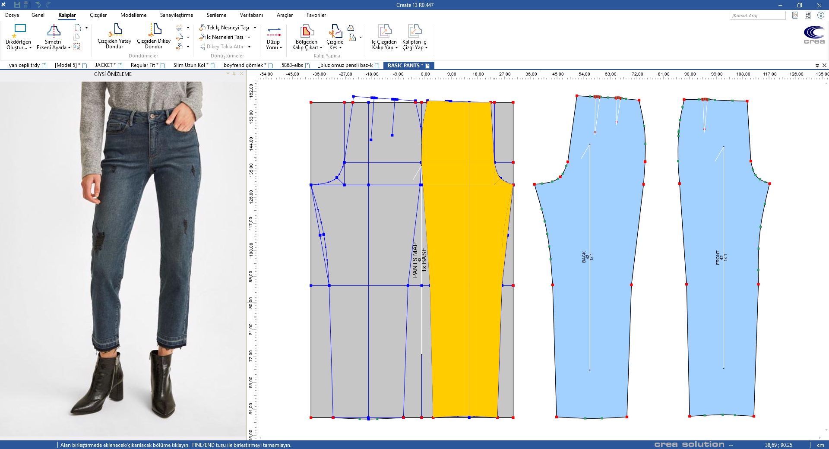Click the Kalıptan İç Çizgi Yap icon
The height and width of the screenshot is (449, 829).
pos(414,32)
